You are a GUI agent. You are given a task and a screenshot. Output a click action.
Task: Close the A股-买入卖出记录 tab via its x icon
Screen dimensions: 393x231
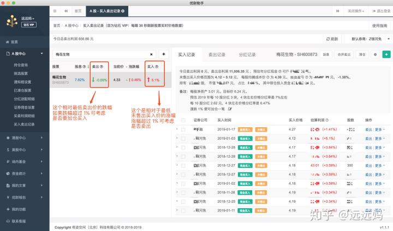pyautogui.click(x=123, y=11)
